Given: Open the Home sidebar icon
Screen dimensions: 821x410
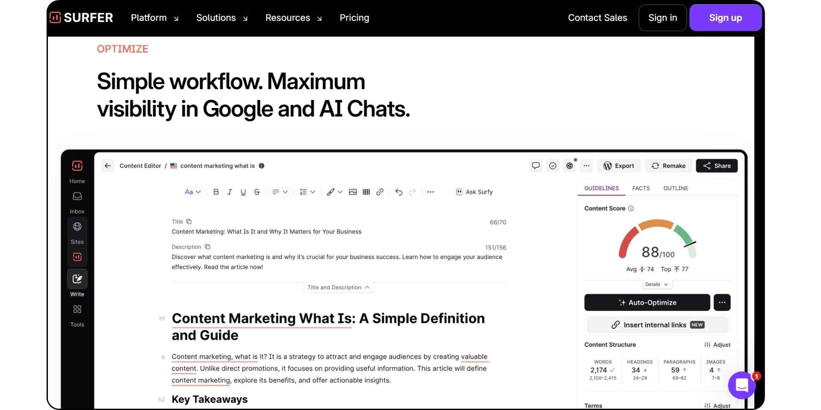Looking at the screenshot, I should pyautogui.click(x=77, y=166).
